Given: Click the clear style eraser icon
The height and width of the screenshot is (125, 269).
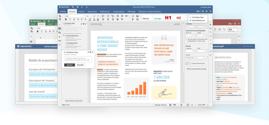Looking at the screenshot, I should coord(133,16).
